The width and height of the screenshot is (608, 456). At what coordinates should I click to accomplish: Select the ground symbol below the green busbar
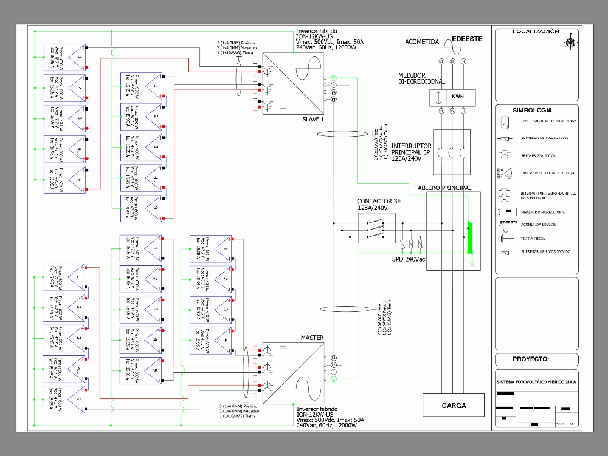pyautogui.click(x=472, y=264)
